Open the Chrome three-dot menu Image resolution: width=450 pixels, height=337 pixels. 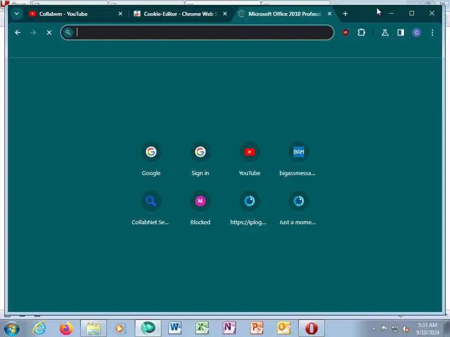pyautogui.click(x=432, y=32)
